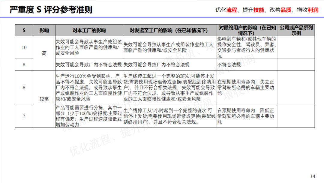Click the 公司或产品系列示例 header cell

point(296,30)
